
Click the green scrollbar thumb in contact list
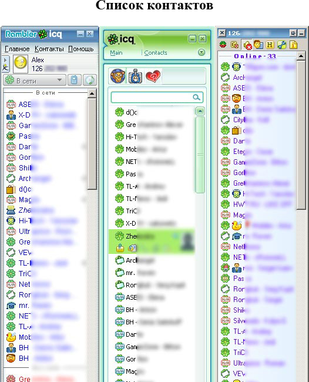click(x=200, y=155)
